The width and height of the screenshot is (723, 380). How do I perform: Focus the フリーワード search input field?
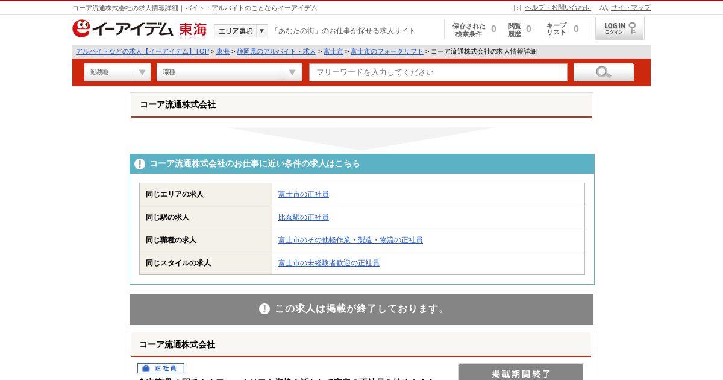pyautogui.click(x=438, y=72)
